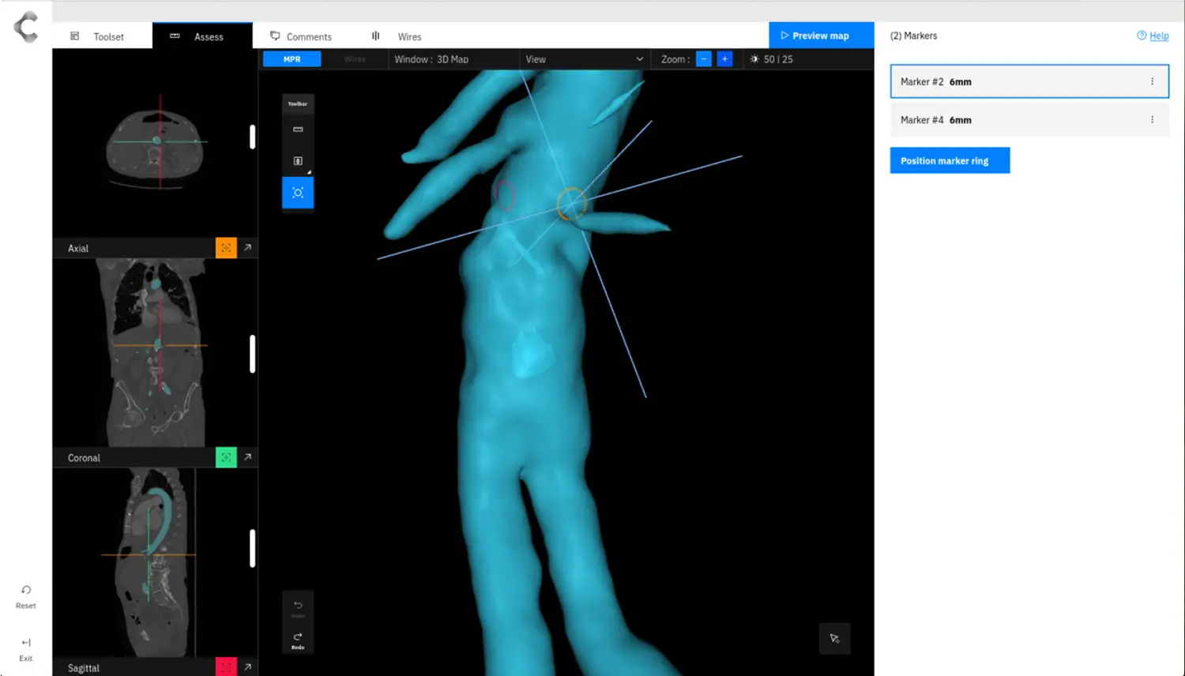Switch to MPR mode
1185x676 pixels.
292,59
